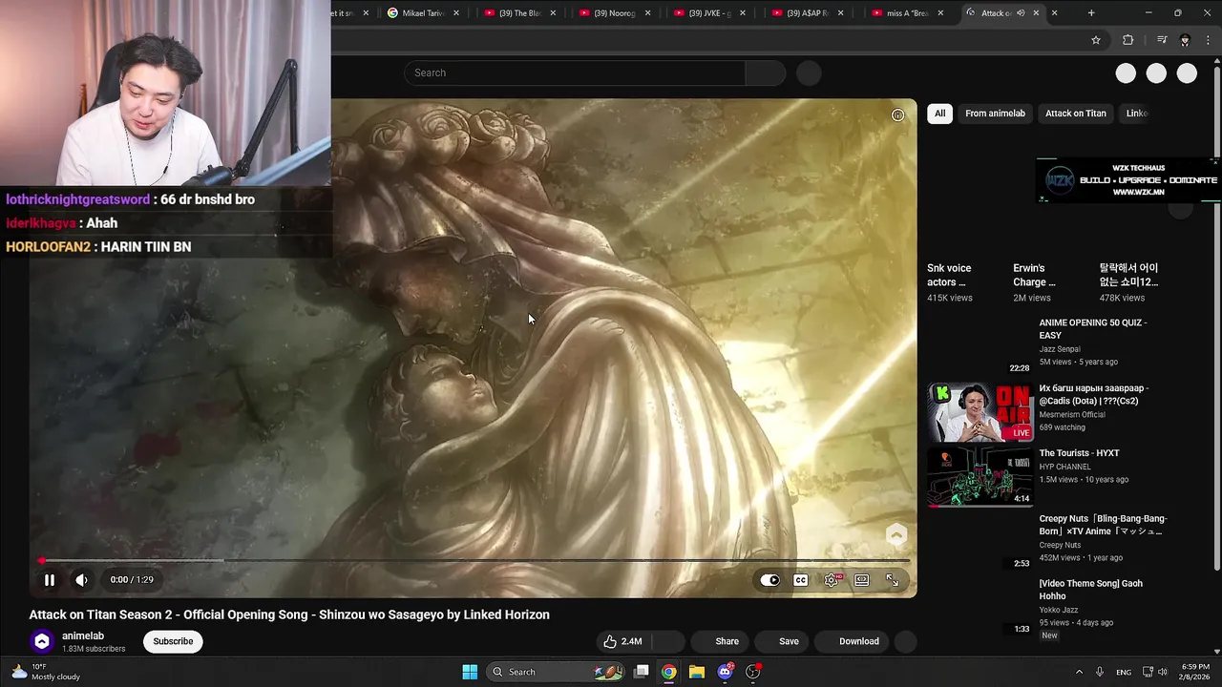This screenshot has height=687, width=1222.
Task: Switch to the Mikael Tariv browser tab
Action: 424,13
